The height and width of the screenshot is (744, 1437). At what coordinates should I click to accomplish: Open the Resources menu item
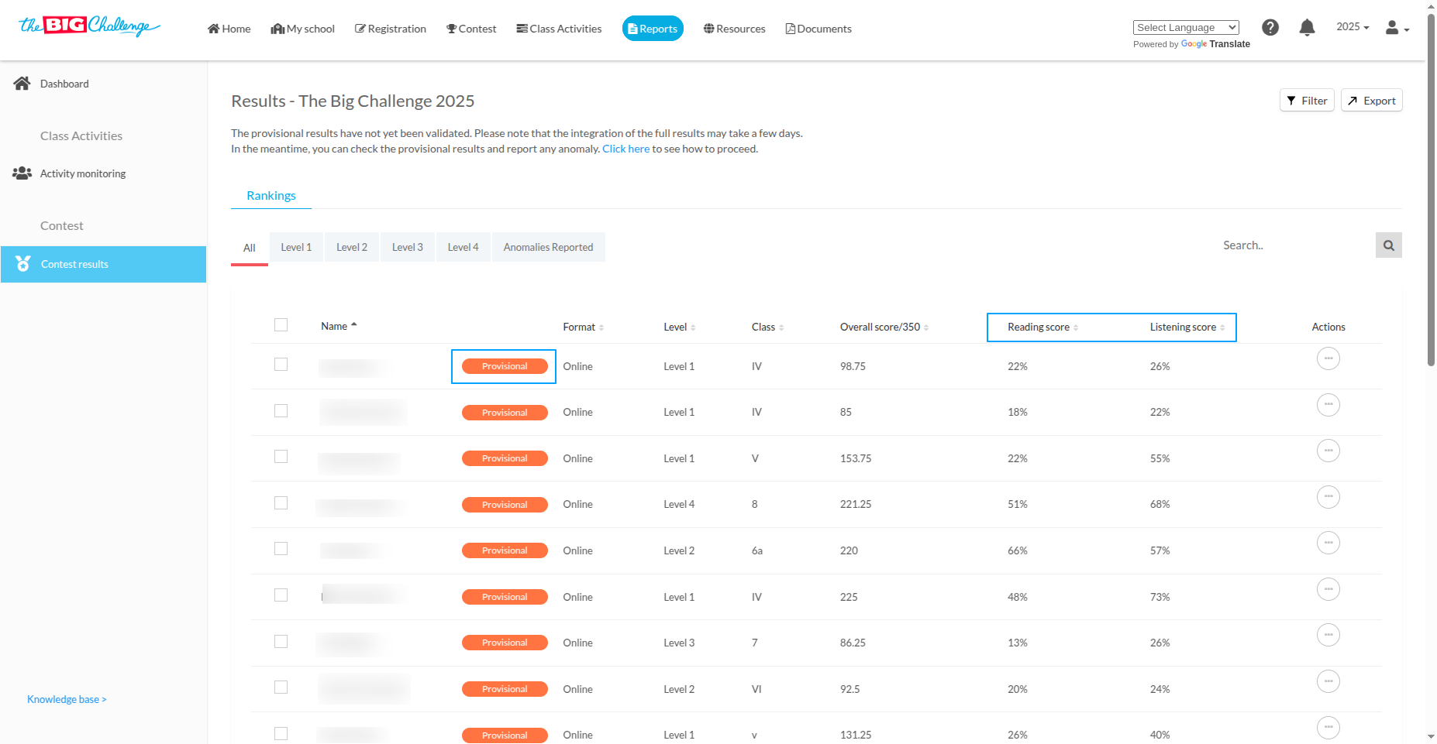pyautogui.click(x=734, y=29)
